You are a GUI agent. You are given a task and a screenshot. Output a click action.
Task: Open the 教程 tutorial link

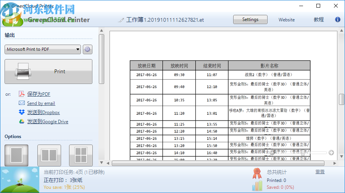[319, 19]
